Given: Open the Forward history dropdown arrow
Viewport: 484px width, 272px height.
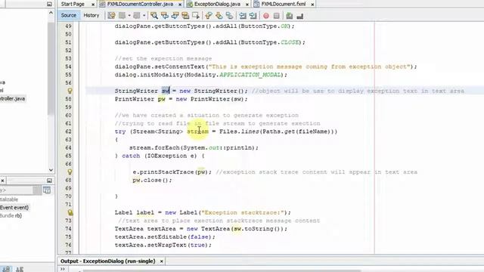Looking at the screenshot, I should pyautogui.click(x=144, y=15).
